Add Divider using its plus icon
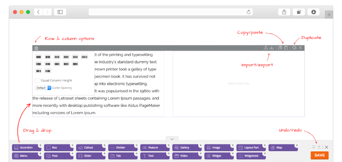The image size is (342, 162). click(x=136, y=145)
